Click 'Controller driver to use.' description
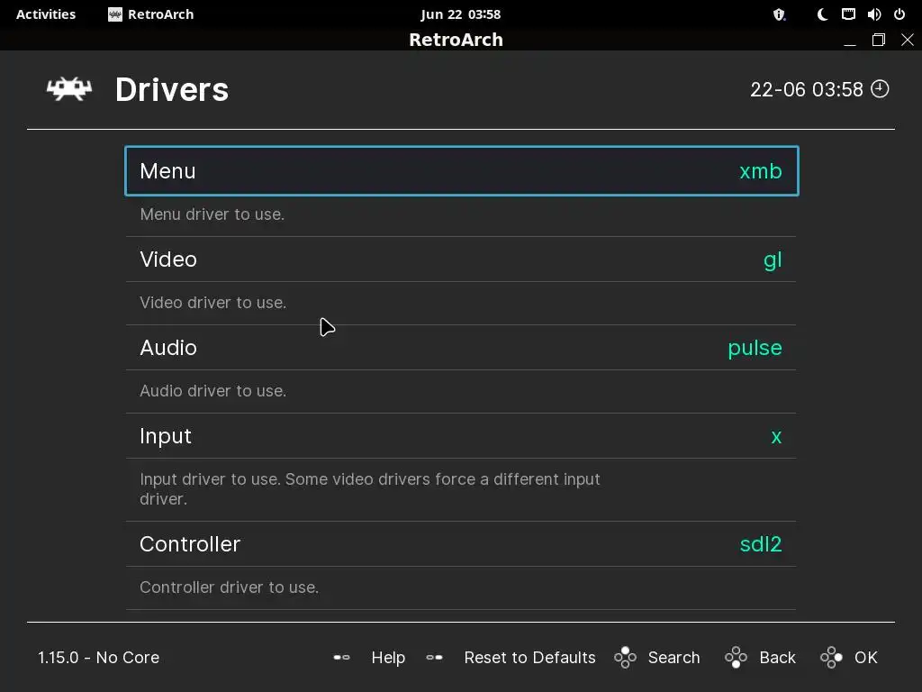Screen dimensions: 922x692 230,587
